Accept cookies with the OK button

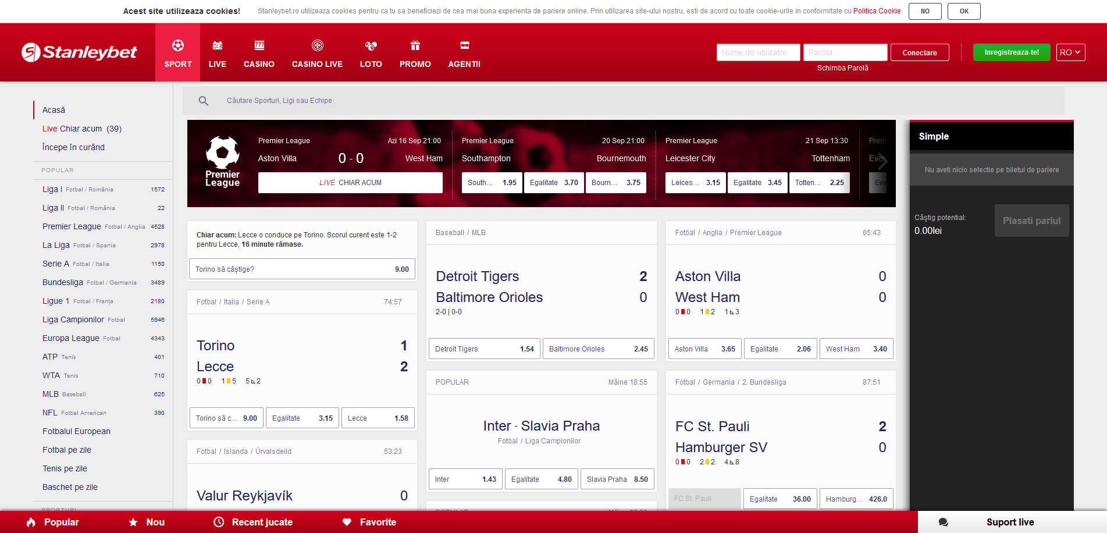[964, 11]
